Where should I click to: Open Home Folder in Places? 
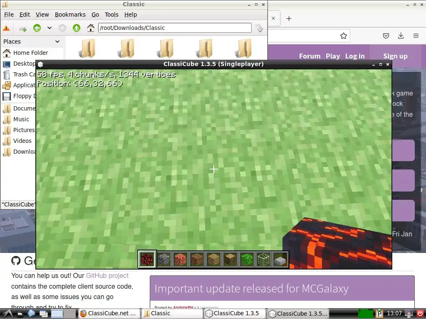32,53
